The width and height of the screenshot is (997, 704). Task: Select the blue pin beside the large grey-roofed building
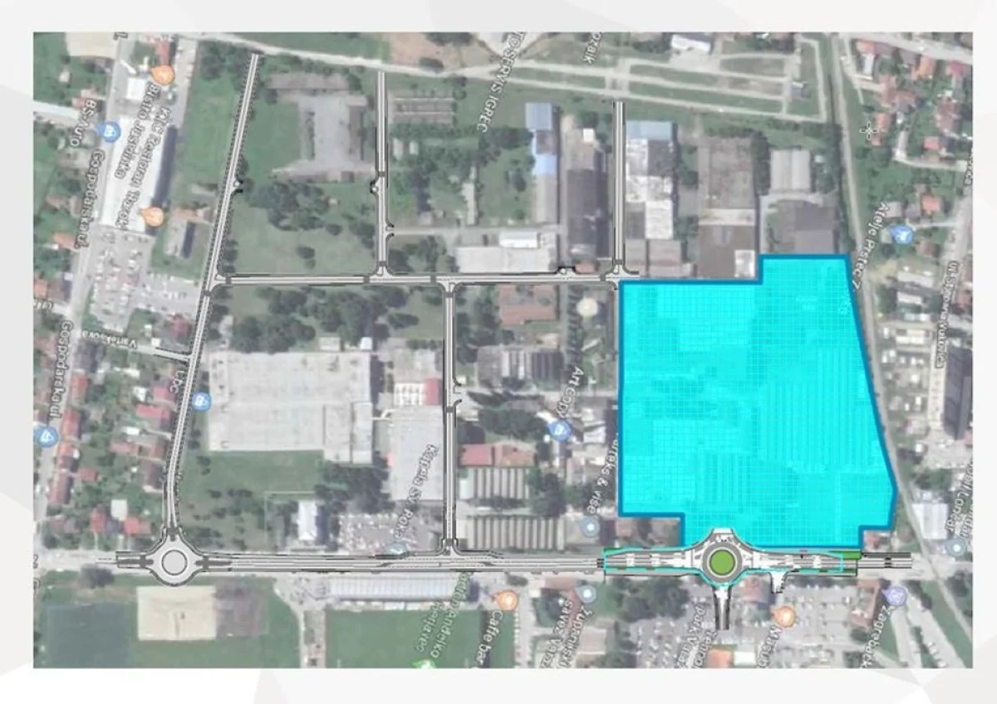click(x=199, y=402)
